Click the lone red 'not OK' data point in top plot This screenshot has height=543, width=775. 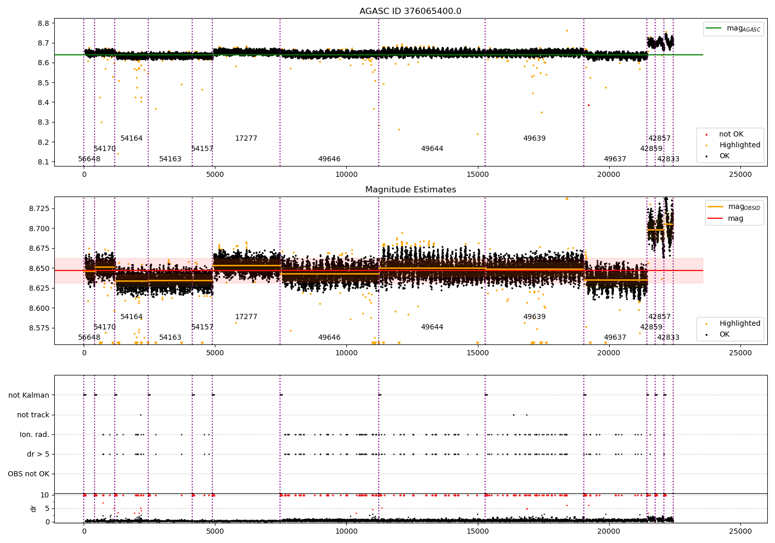pos(588,105)
